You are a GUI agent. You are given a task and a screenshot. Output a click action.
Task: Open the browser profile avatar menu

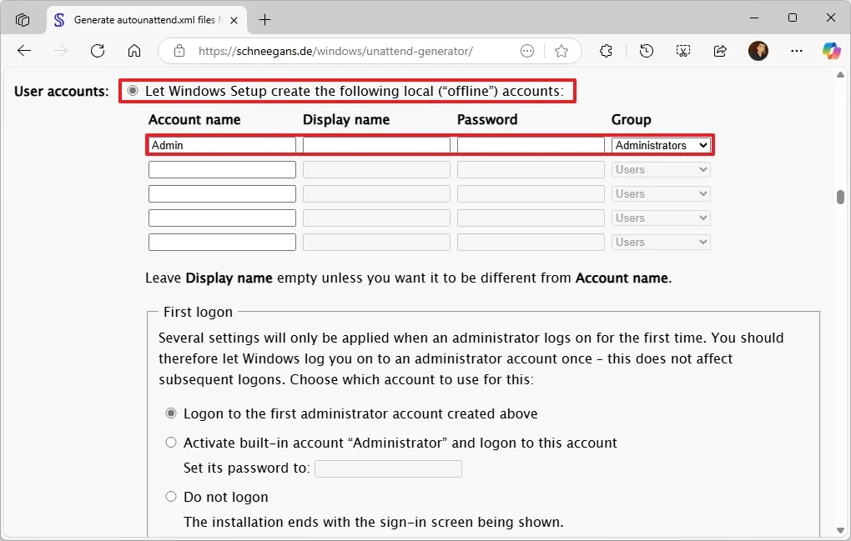[x=758, y=51]
